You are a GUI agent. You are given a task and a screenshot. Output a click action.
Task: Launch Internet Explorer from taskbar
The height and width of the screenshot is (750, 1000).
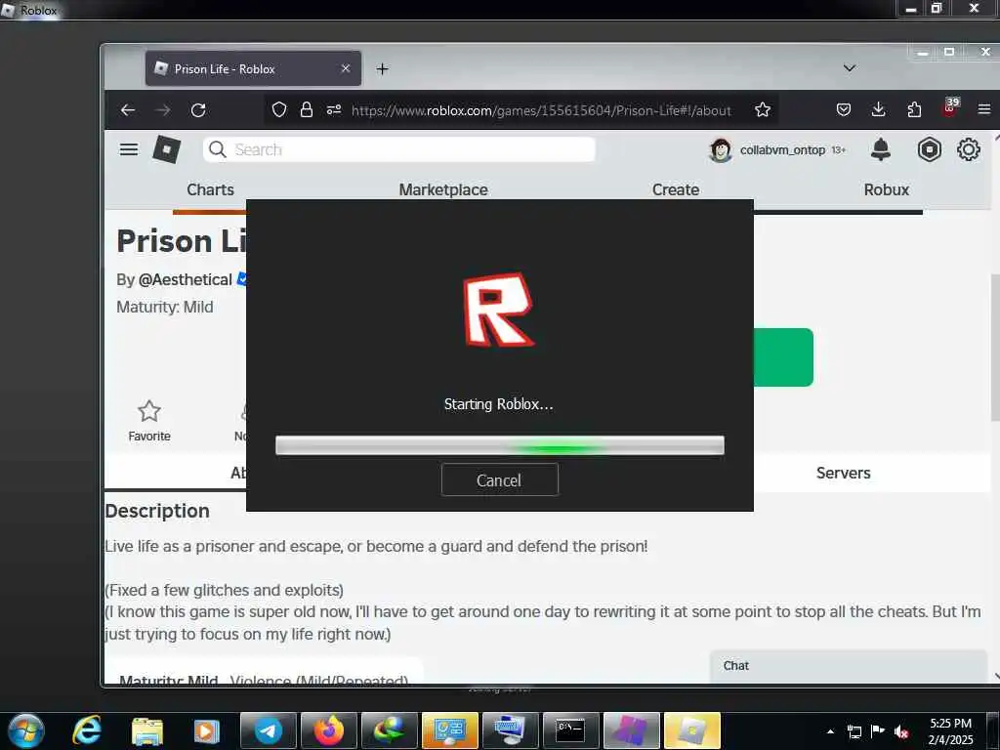click(x=87, y=730)
